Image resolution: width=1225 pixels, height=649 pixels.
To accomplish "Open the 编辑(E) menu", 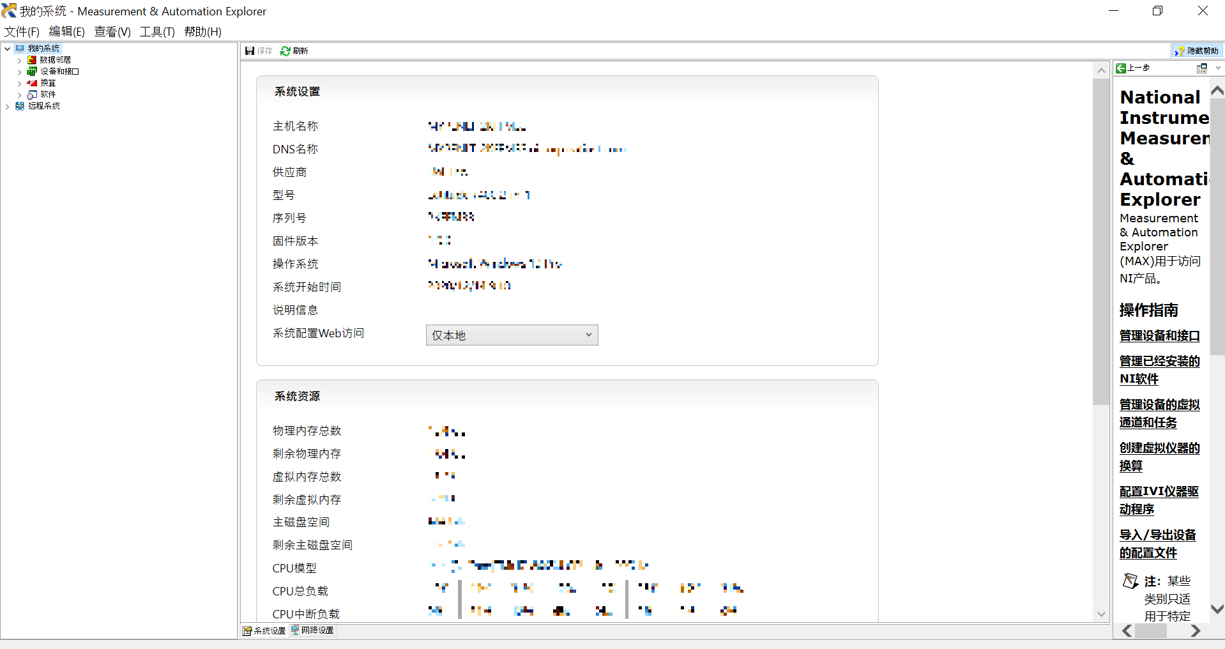I will point(67,32).
